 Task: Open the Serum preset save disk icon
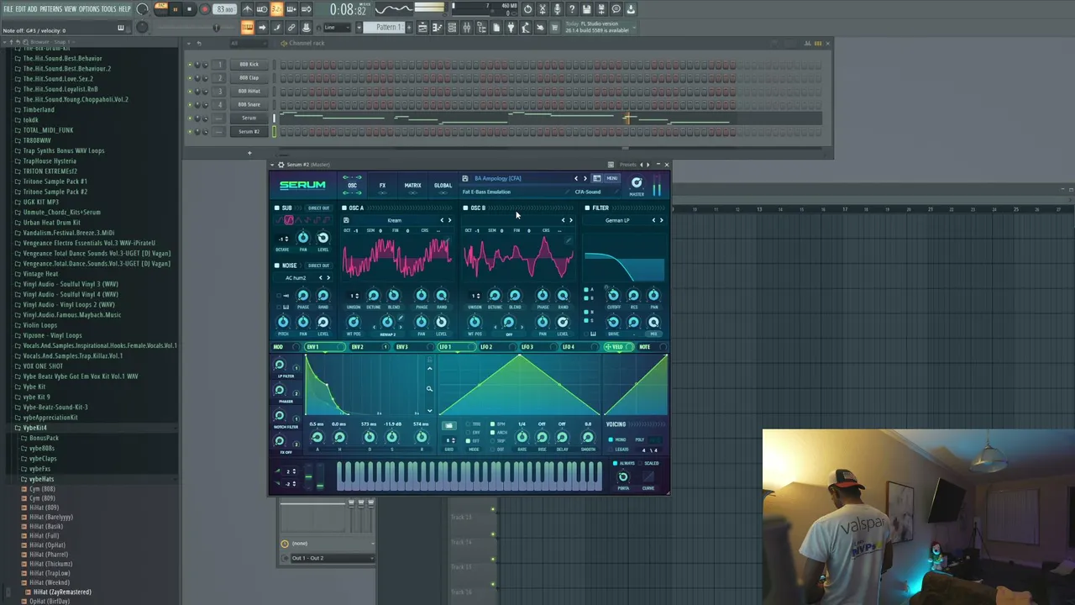click(x=465, y=178)
